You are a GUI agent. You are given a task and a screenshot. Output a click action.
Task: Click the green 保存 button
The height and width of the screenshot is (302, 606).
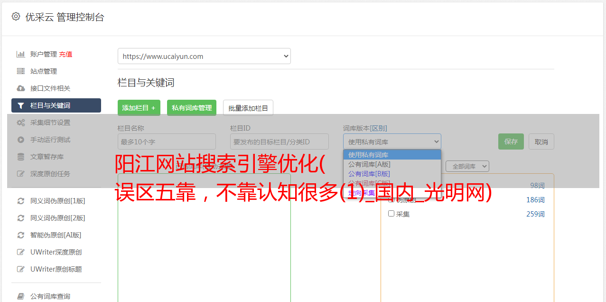pos(511,142)
